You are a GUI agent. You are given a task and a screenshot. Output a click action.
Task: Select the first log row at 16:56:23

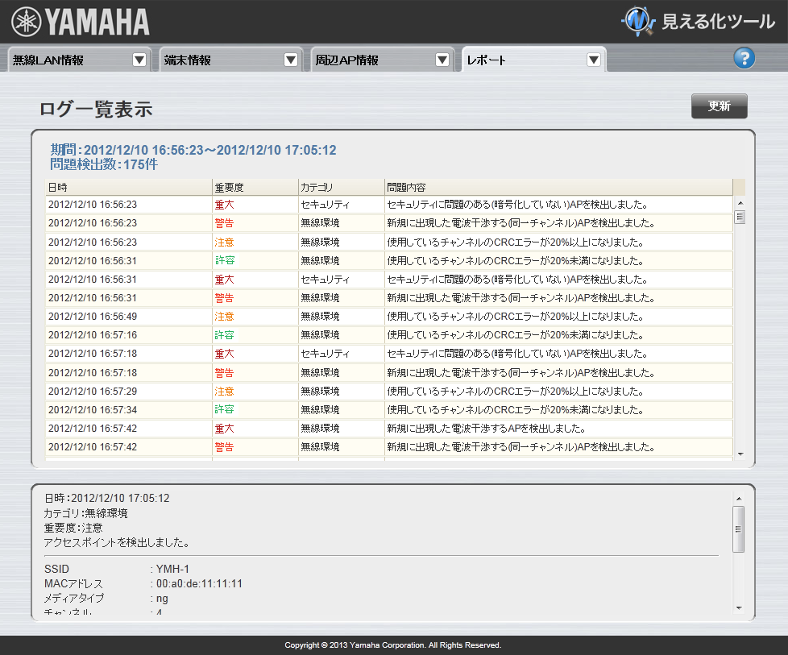coord(388,205)
